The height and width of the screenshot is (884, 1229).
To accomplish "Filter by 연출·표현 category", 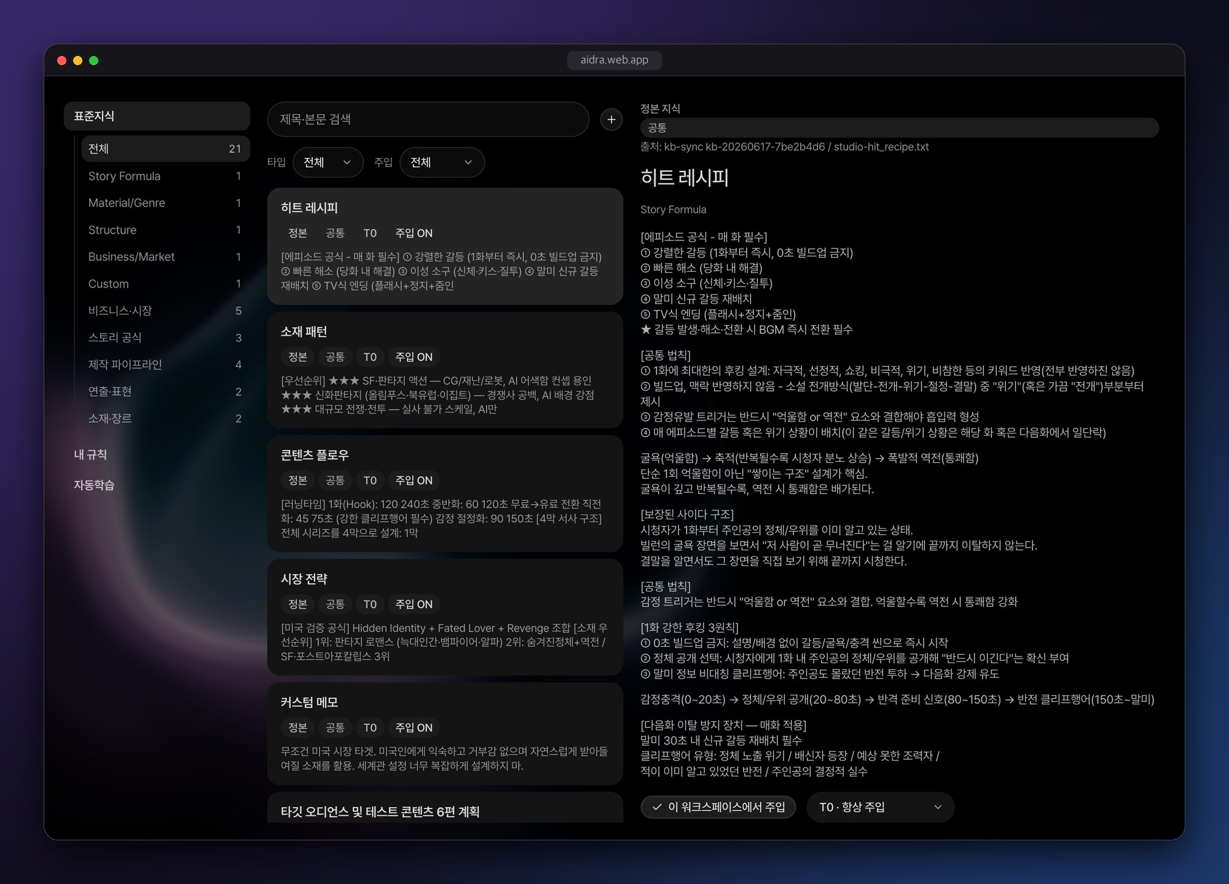I will pos(165,392).
